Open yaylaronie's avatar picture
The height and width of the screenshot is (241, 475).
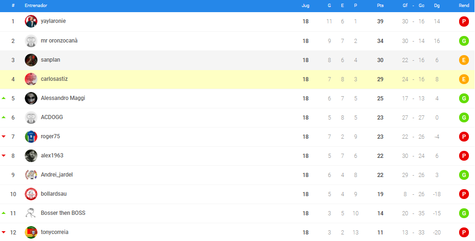31,21
